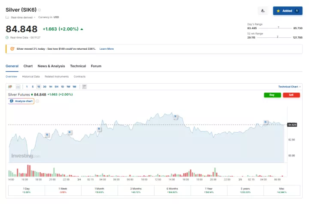Open the Historical Data sub-tab
This screenshot has height=204, width=309.
(31, 76)
